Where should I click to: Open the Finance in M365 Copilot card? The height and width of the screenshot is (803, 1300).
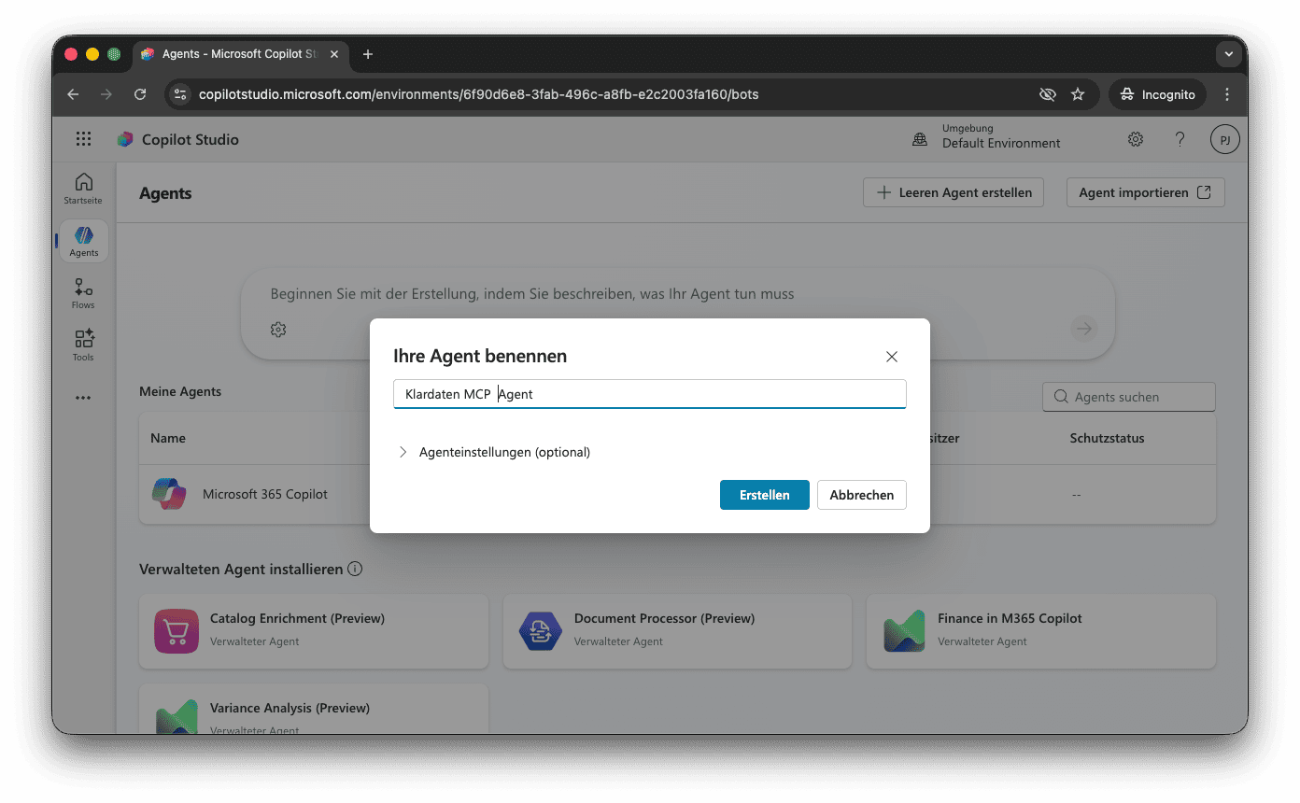pyautogui.click(x=1041, y=631)
